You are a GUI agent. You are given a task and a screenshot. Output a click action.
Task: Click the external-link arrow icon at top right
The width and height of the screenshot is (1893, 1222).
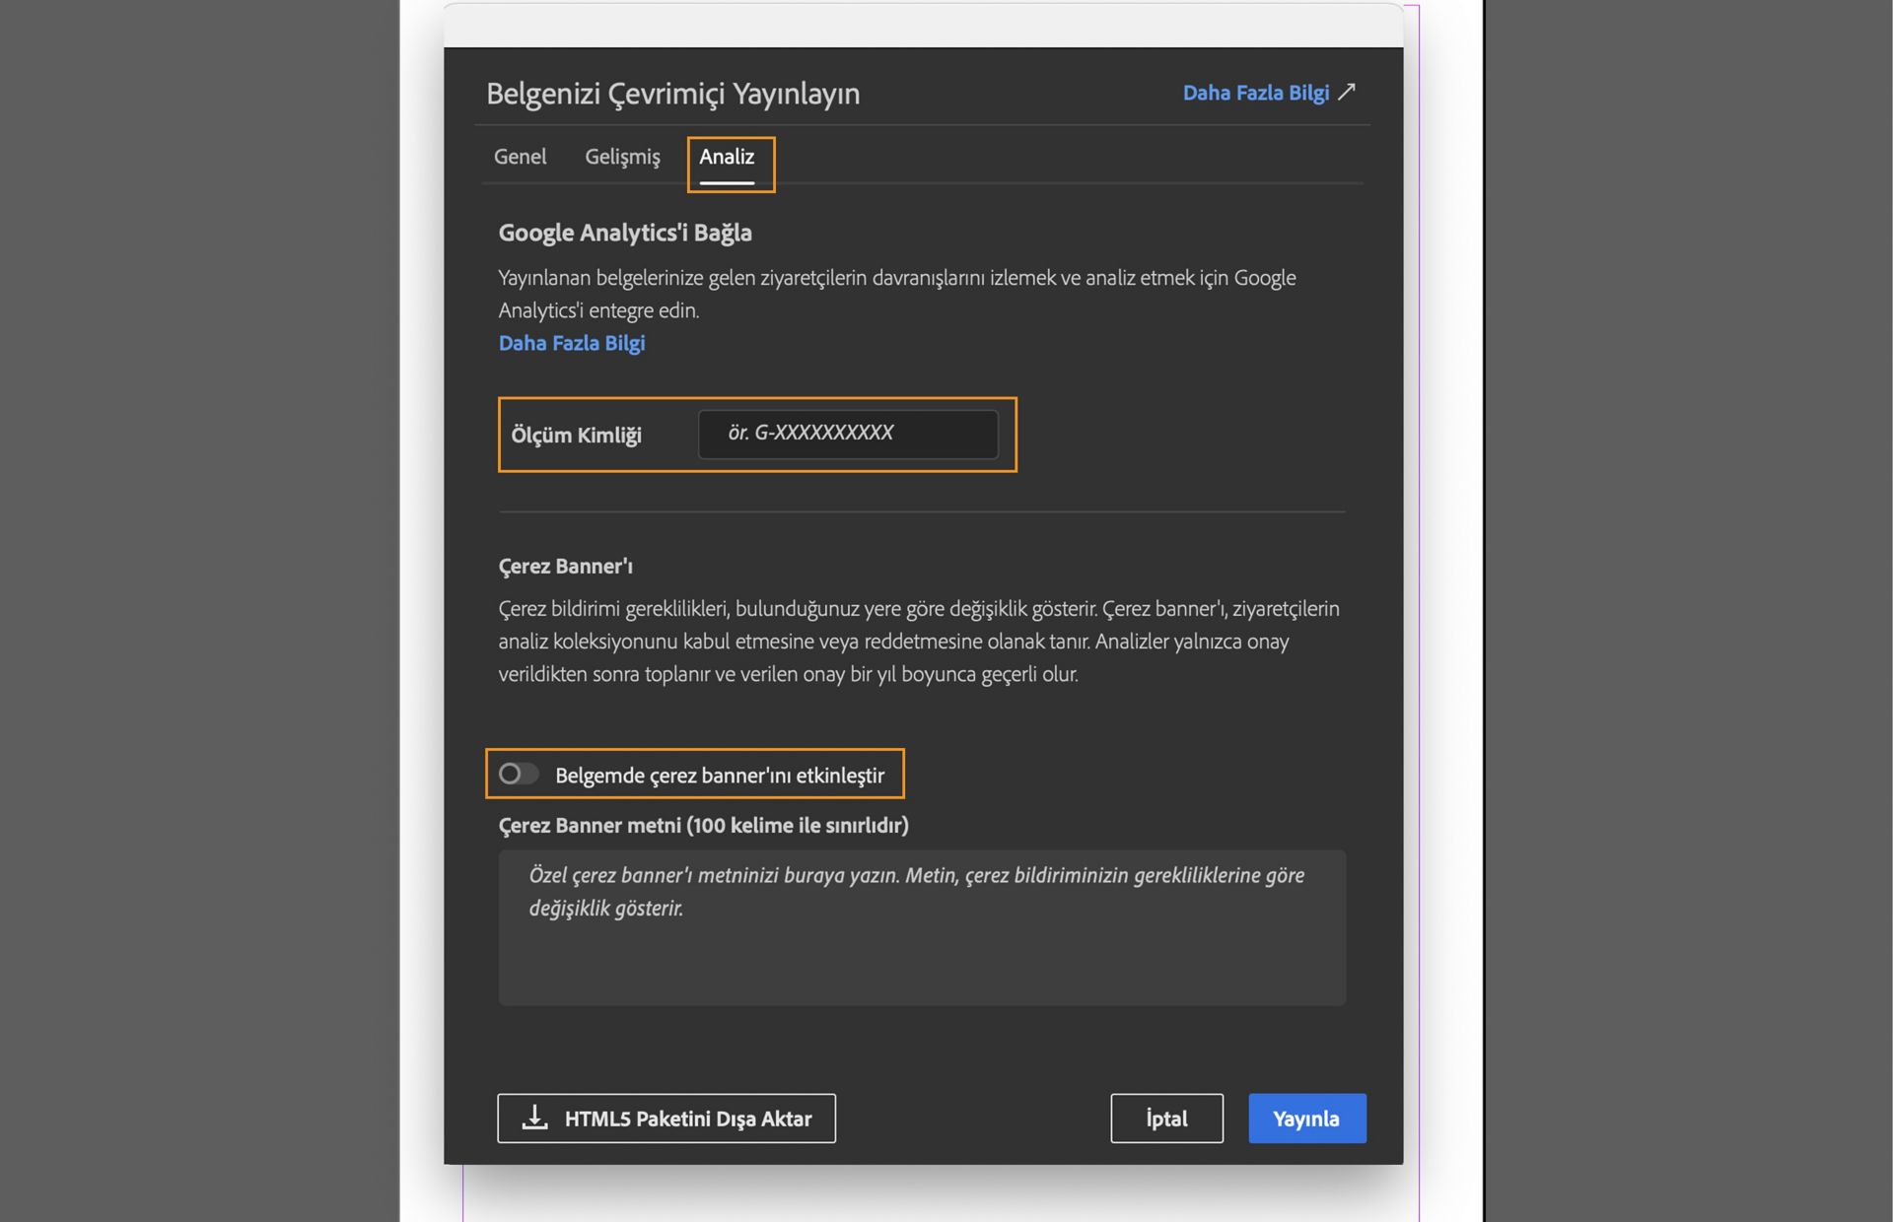coord(1347,92)
